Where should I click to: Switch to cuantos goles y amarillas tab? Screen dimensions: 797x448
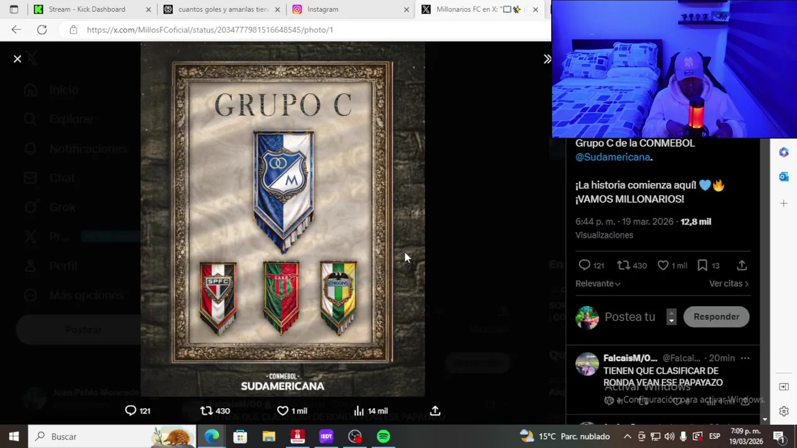click(223, 9)
